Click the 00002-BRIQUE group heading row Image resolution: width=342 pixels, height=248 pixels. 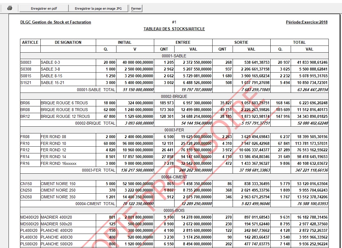174,96
